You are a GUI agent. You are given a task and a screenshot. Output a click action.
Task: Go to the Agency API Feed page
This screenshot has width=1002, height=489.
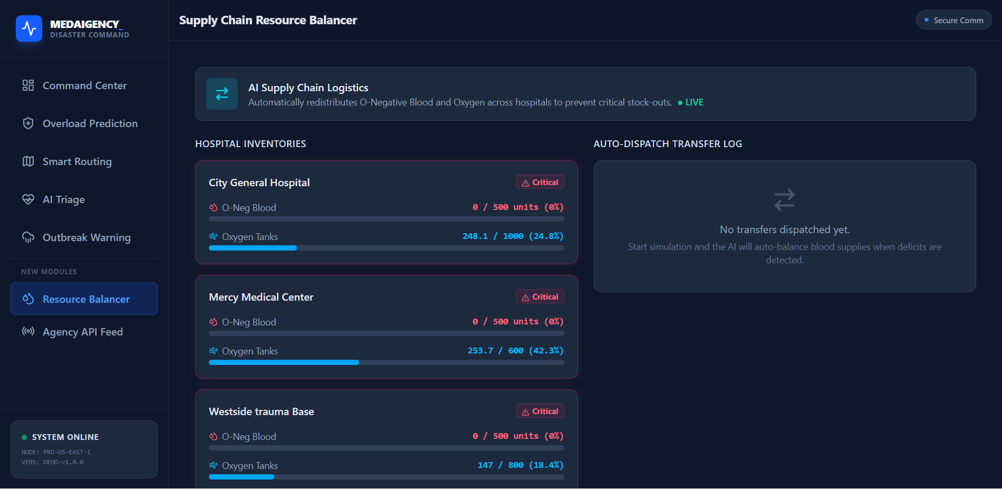84,332
